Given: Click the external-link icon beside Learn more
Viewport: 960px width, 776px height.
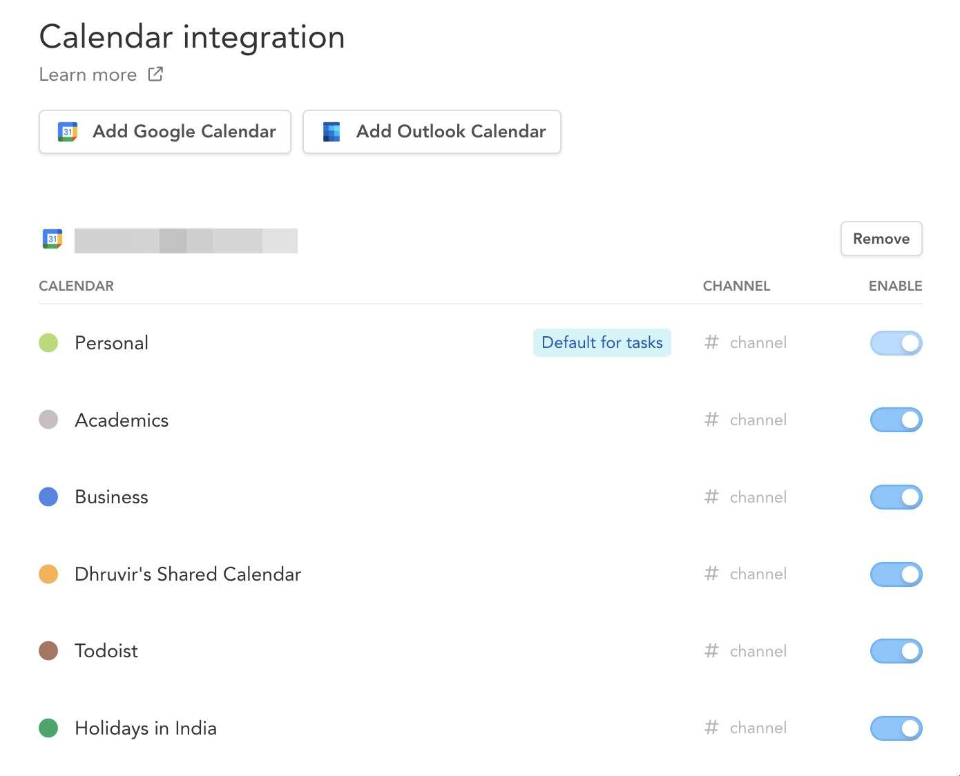Looking at the screenshot, I should point(155,74).
